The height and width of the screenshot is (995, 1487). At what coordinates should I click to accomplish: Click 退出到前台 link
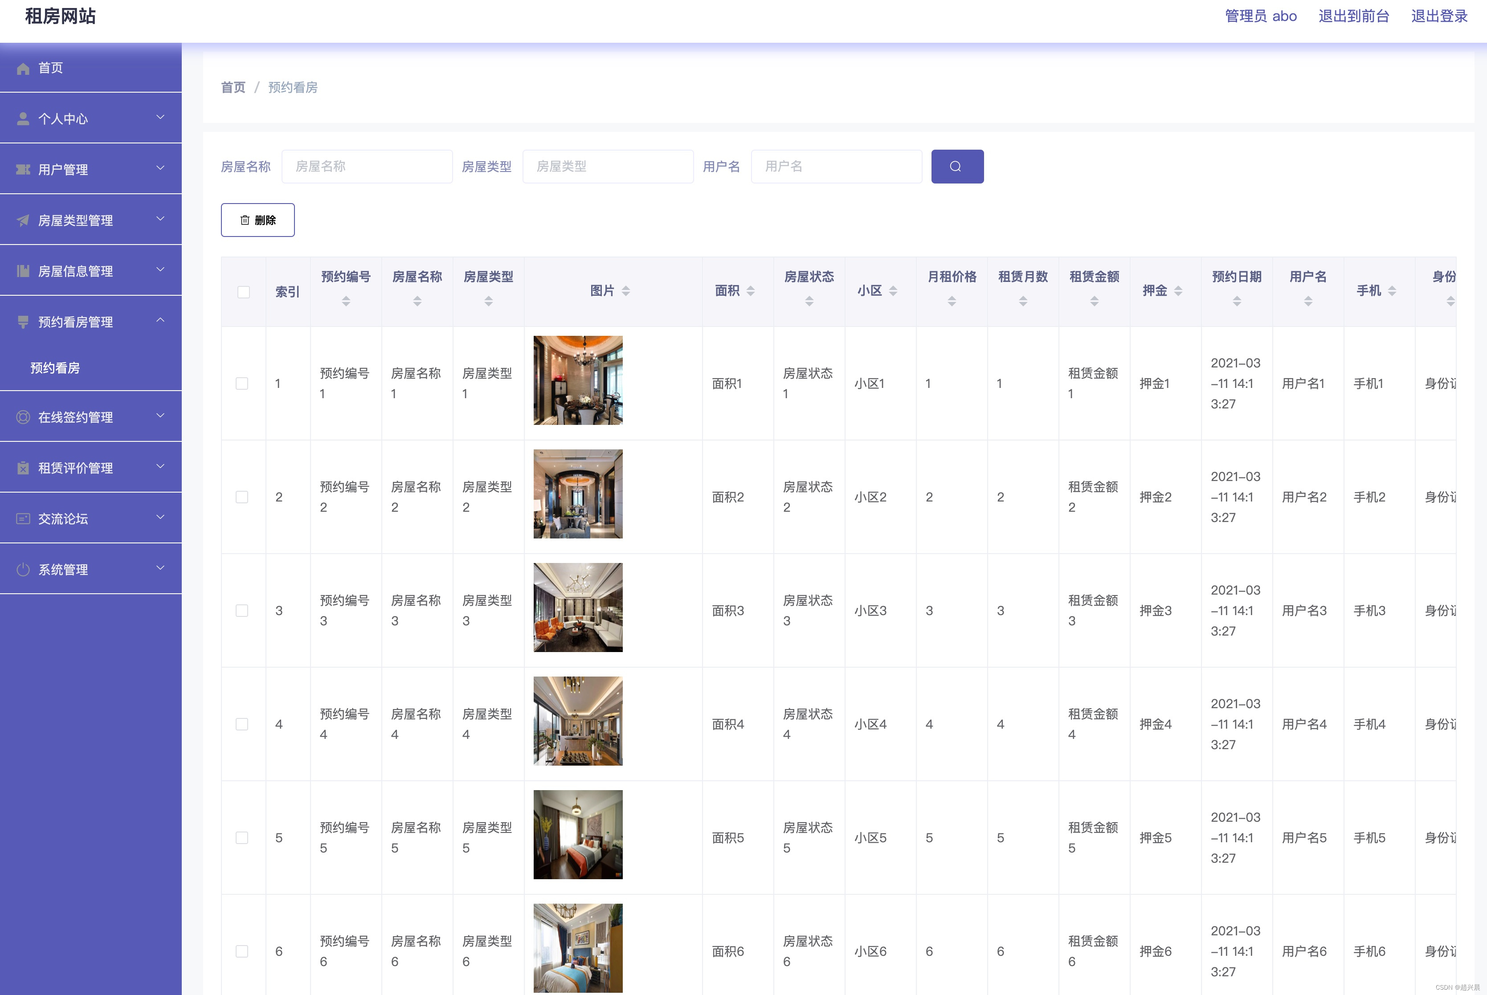pos(1354,16)
